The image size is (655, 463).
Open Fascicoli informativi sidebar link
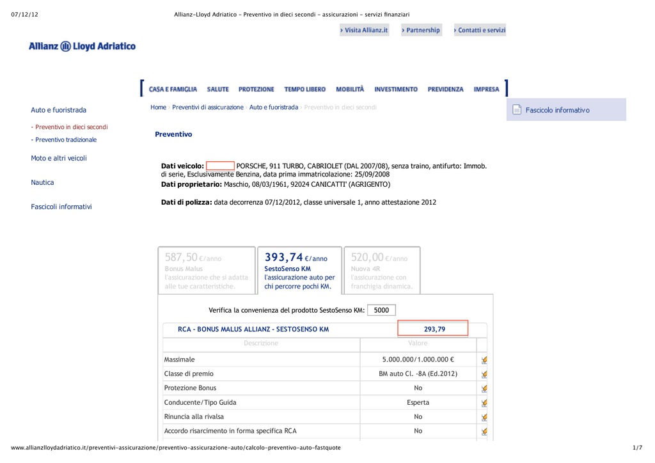tap(61, 207)
